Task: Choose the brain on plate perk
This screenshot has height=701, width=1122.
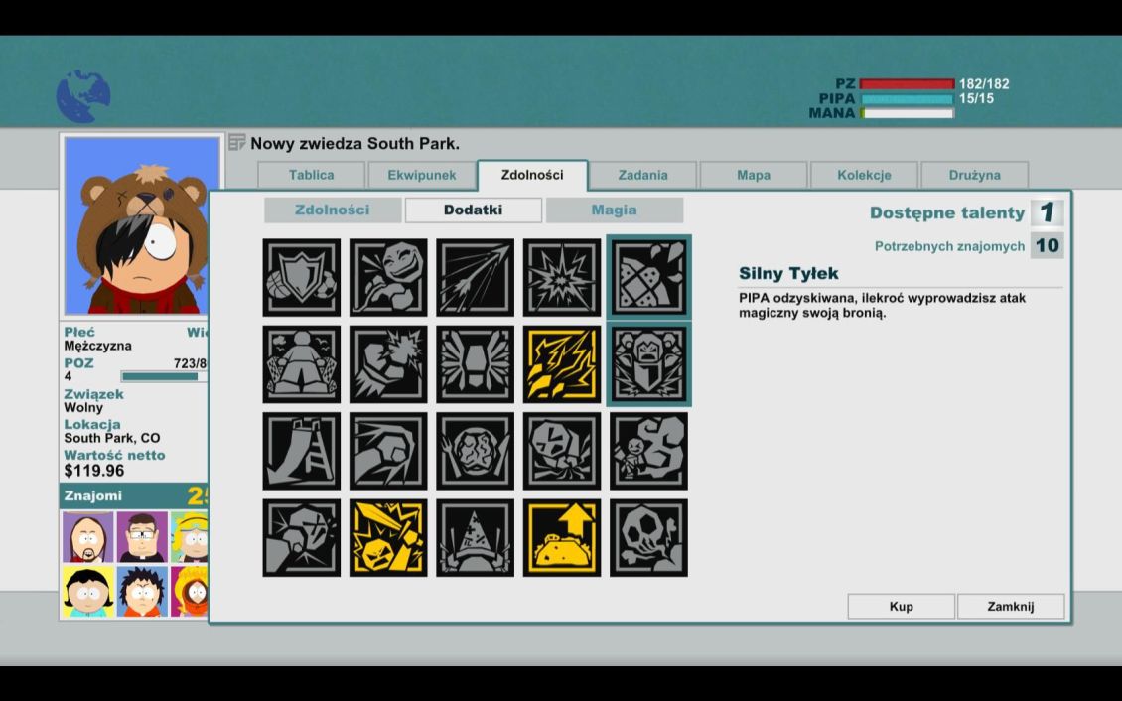Action: point(476,451)
